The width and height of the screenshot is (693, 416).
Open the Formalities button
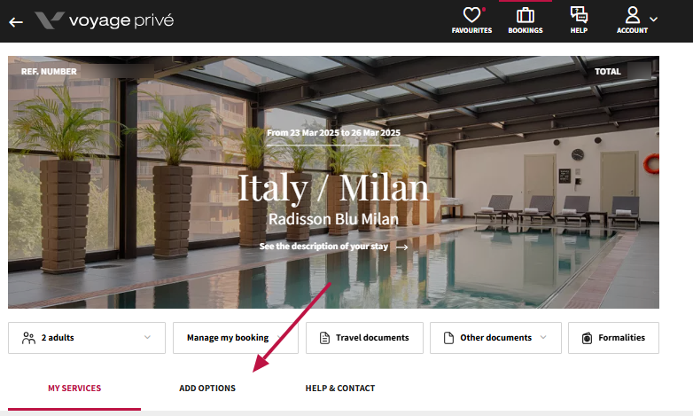[613, 338]
